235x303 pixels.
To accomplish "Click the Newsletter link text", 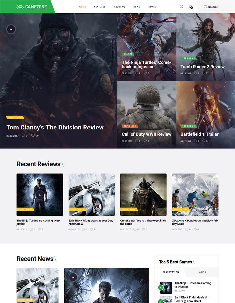I will click(x=213, y=7).
